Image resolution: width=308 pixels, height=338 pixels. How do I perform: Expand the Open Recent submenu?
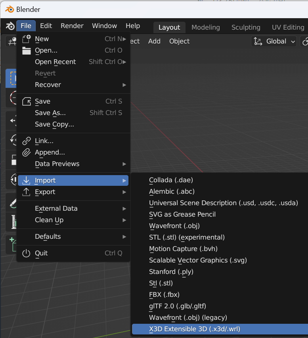[73, 62]
